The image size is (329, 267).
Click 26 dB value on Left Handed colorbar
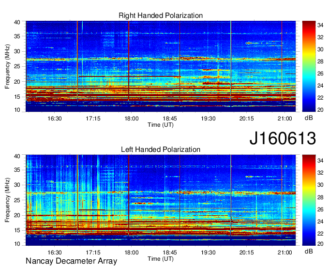[x=320, y=209]
